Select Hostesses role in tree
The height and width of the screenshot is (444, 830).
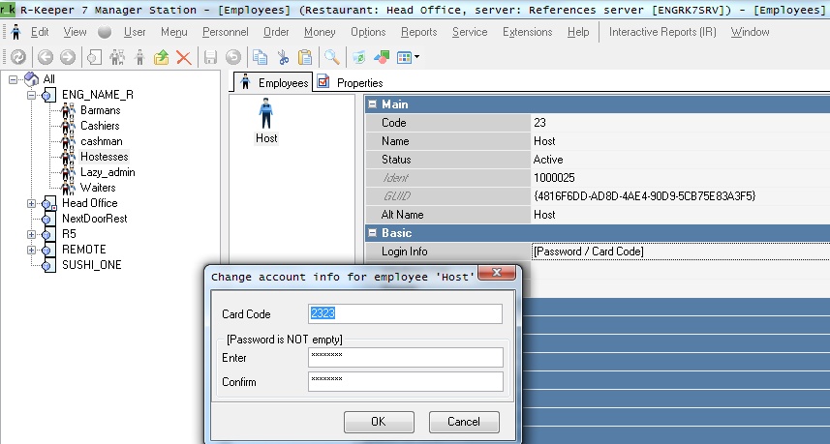(104, 157)
